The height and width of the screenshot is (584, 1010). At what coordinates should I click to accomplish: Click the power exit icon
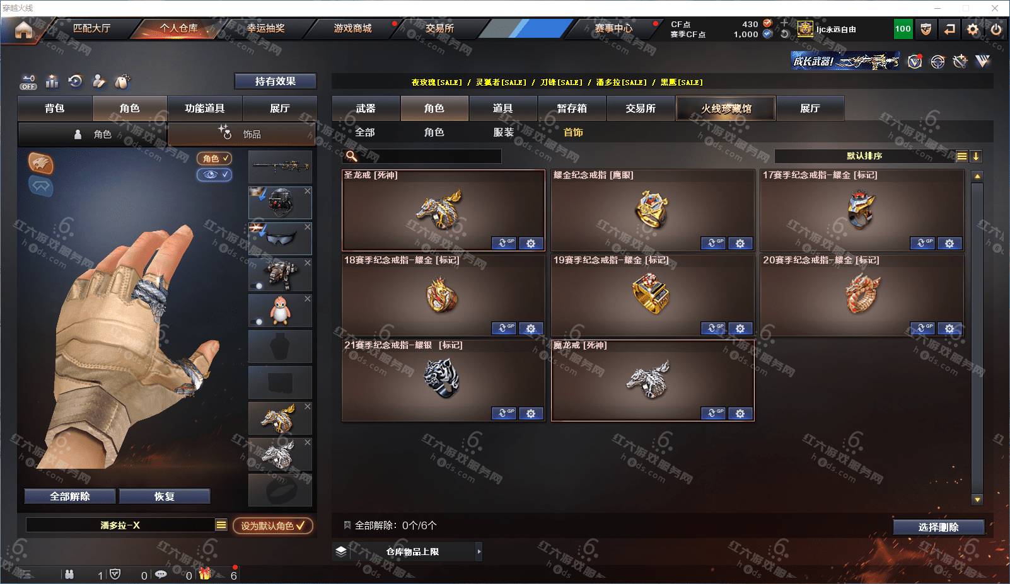[x=996, y=29]
